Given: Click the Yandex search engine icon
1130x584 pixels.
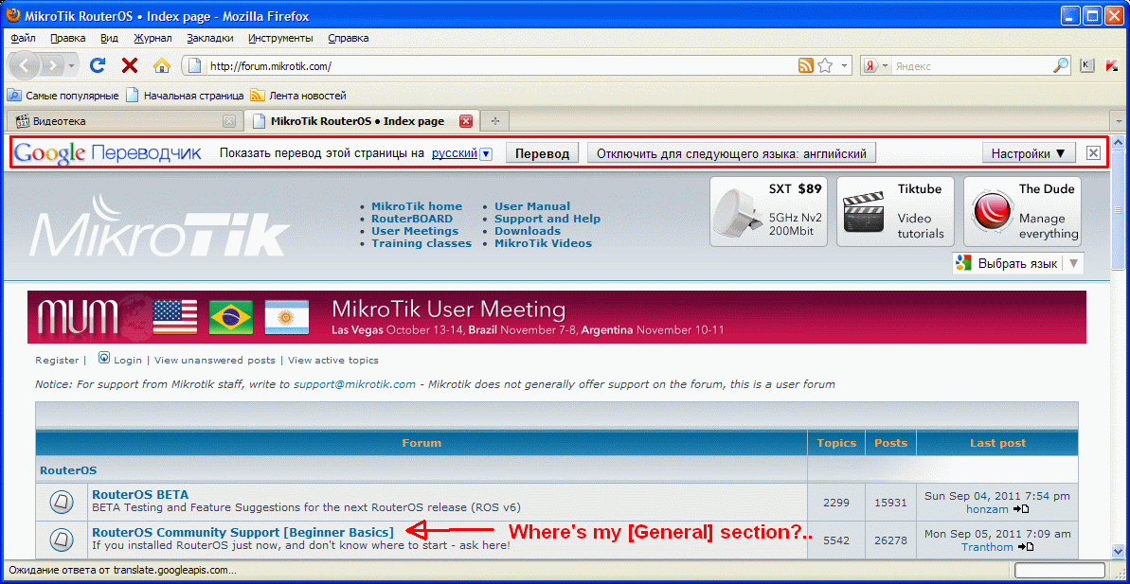Looking at the screenshot, I should 870,65.
